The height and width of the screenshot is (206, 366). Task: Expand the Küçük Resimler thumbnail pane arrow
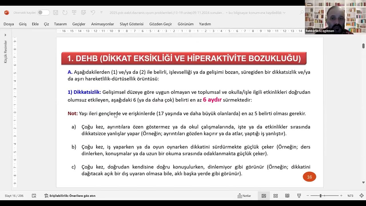tap(5, 35)
